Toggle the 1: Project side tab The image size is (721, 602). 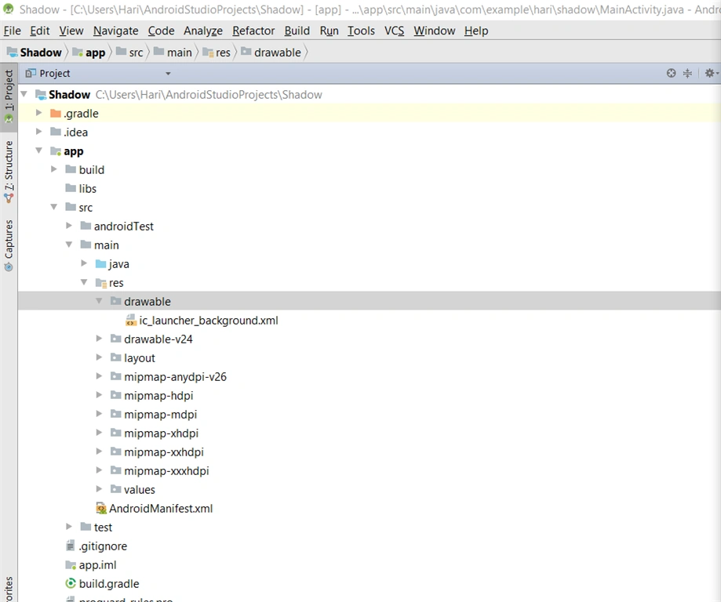pos(9,96)
